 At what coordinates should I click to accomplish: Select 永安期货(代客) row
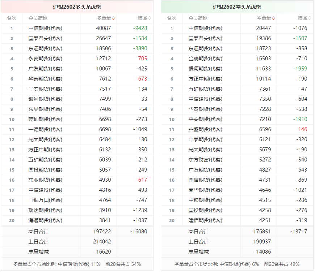point(77,59)
